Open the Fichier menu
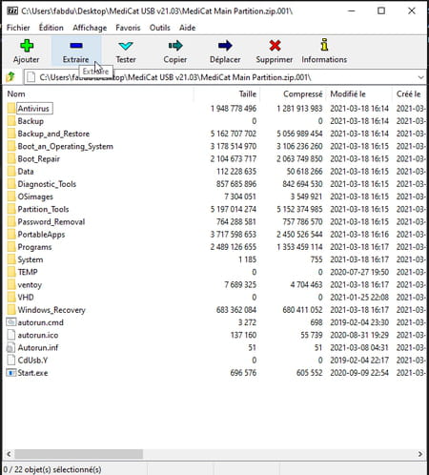Viewport: 429px width, 475px height. pos(18,28)
